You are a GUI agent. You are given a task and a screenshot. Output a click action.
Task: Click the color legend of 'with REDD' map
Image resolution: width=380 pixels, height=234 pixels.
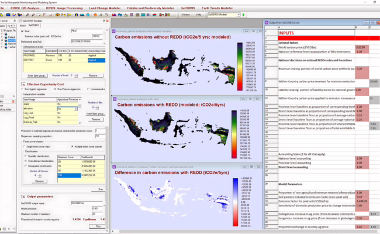(x=234, y=135)
